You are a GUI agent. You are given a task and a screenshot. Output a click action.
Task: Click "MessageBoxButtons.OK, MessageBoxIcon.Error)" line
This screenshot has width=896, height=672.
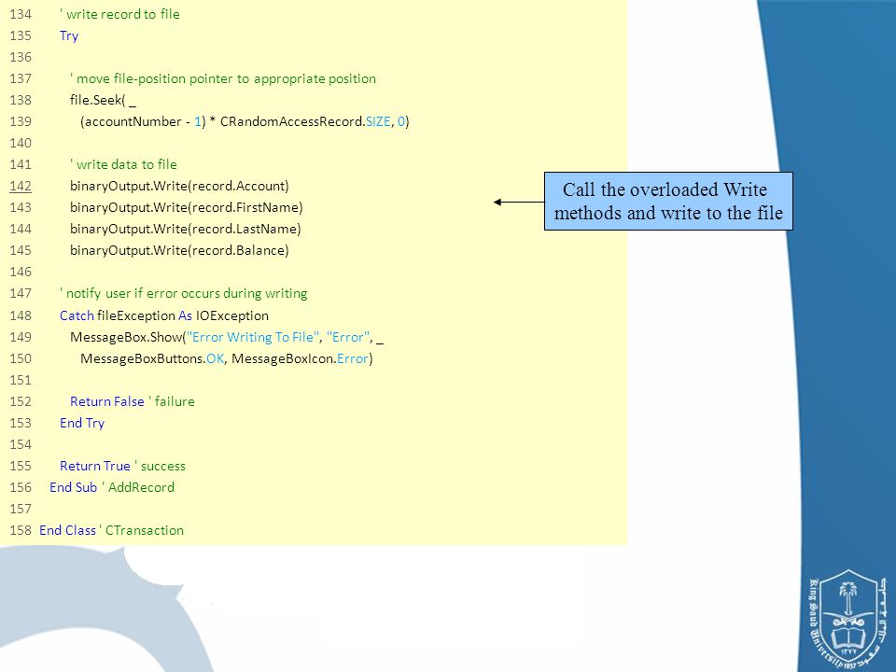[227, 358]
